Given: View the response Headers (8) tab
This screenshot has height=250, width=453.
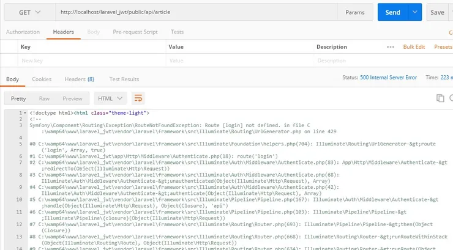Looking at the screenshot, I should pos(80,79).
